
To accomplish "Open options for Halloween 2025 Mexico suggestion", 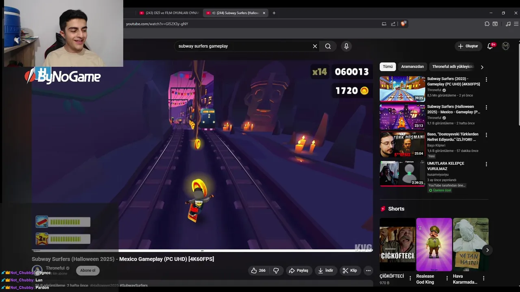I will click(486, 107).
